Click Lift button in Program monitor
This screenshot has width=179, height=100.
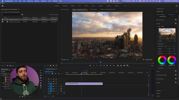pyautogui.click(x=118, y=66)
